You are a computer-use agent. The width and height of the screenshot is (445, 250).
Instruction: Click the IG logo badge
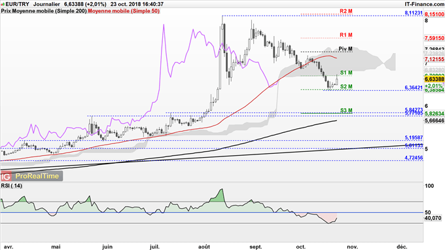point(6,176)
